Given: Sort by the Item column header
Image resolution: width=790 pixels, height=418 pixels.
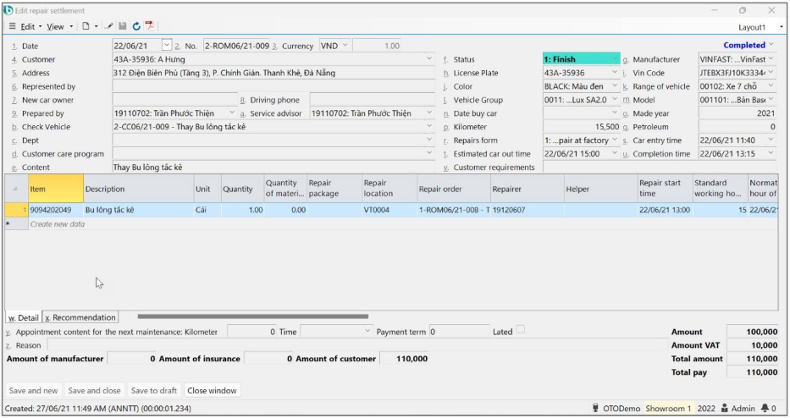Looking at the screenshot, I should tap(55, 189).
